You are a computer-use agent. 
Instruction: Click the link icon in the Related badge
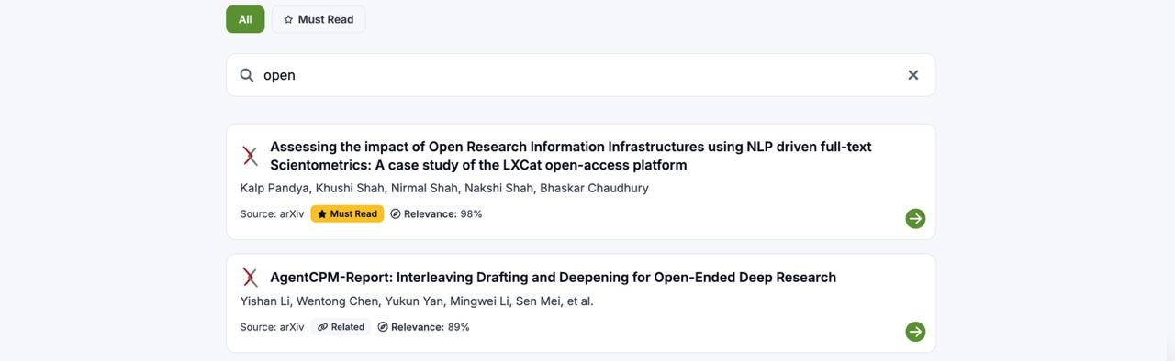322,327
